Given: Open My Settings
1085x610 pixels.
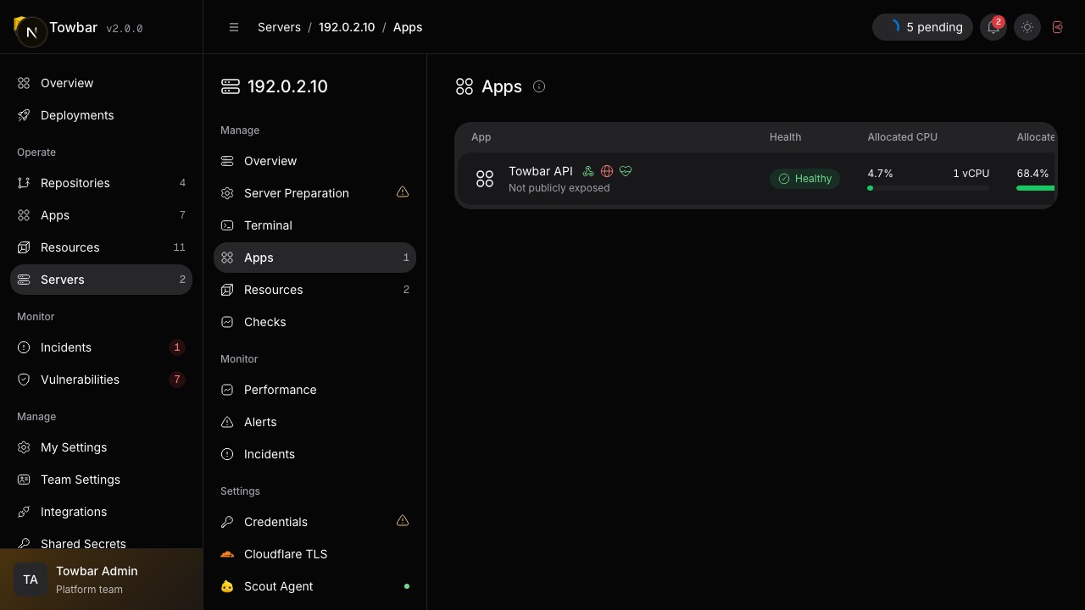Looking at the screenshot, I should coord(101,447).
